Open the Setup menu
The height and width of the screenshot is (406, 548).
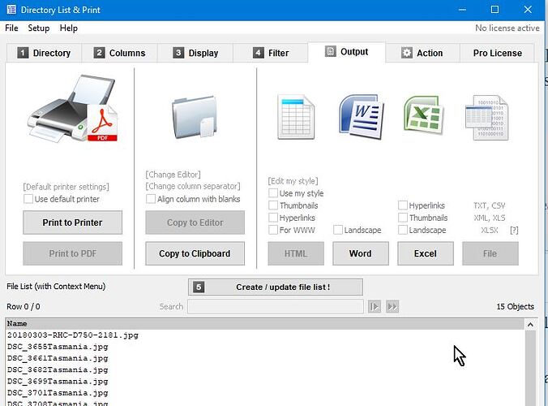click(38, 28)
